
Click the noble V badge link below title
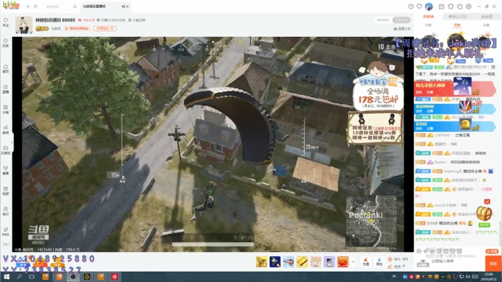click(77, 29)
